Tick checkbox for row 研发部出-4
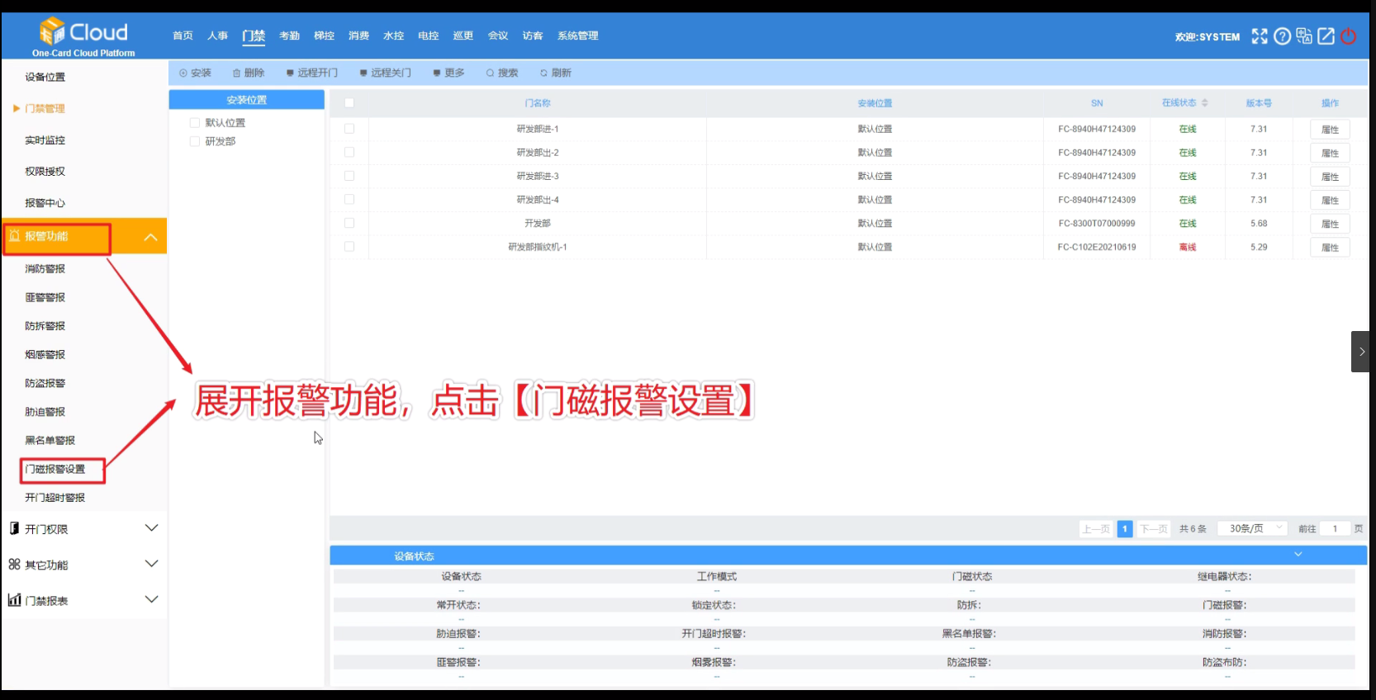 tap(349, 200)
